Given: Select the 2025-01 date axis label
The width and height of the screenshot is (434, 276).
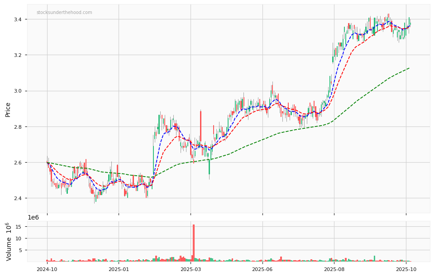Looking at the screenshot, I should 119,269.
